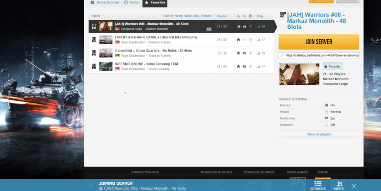381x191 pixels.
Task: Click the link chain icon in URL field
Action: pos(282,55)
